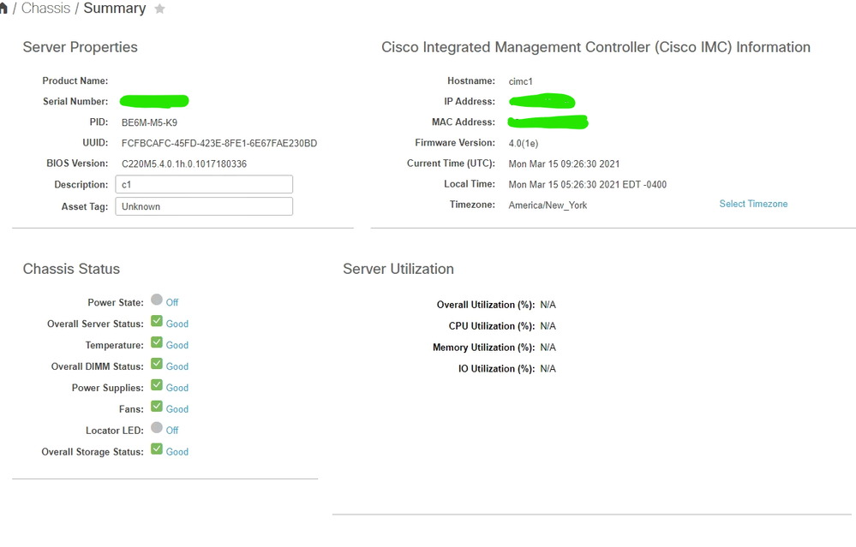Open the Fans Good link

[x=177, y=409]
